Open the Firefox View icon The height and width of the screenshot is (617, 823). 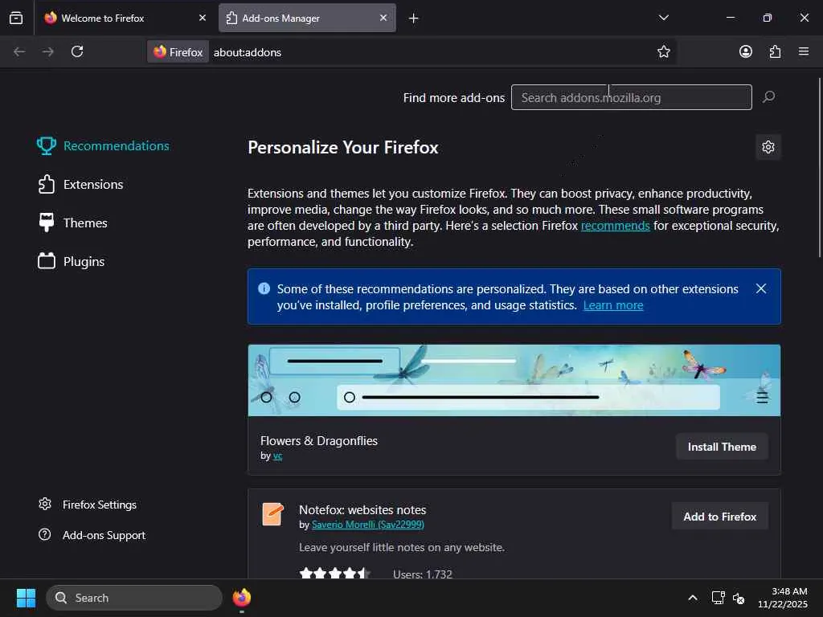(x=16, y=18)
